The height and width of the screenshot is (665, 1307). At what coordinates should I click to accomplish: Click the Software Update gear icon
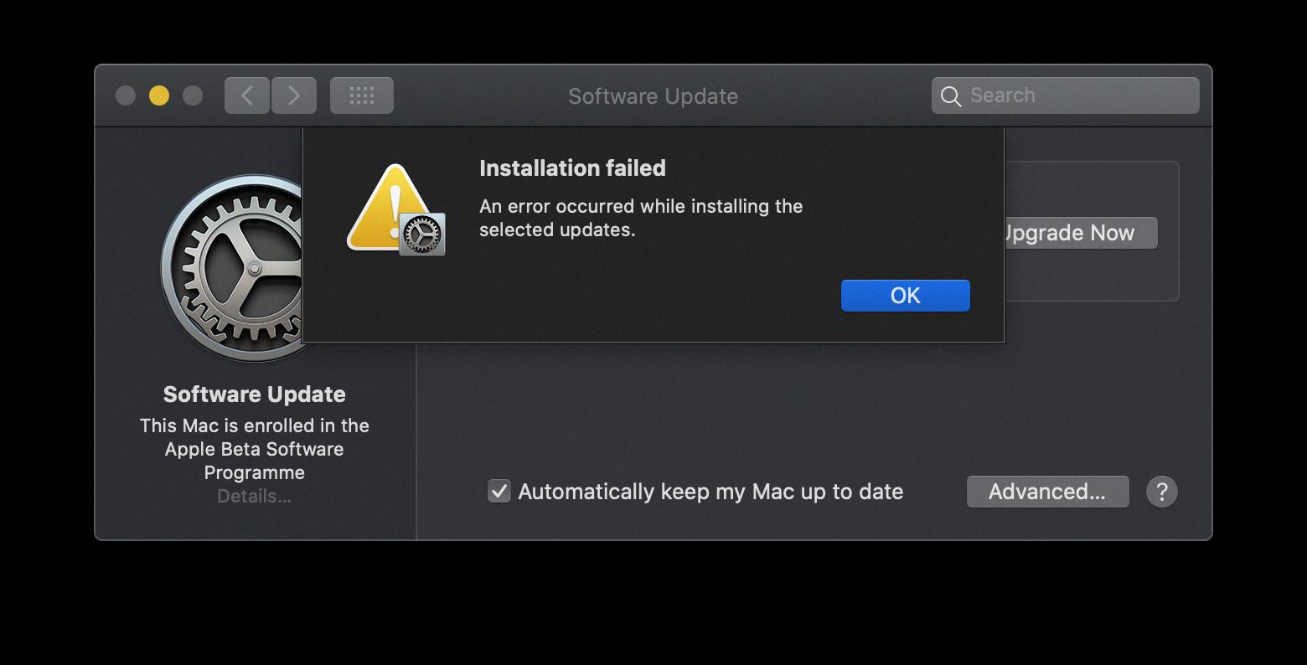pyautogui.click(x=243, y=268)
